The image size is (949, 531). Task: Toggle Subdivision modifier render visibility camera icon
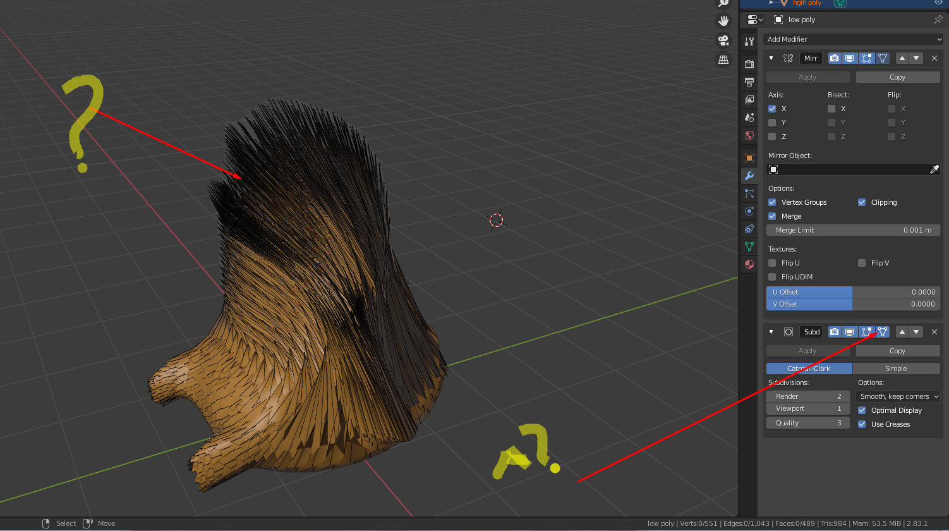(x=835, y=332)
